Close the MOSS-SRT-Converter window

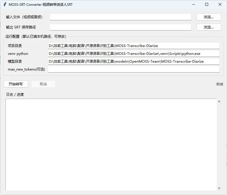pyautogui.click(x=220, y=4)
